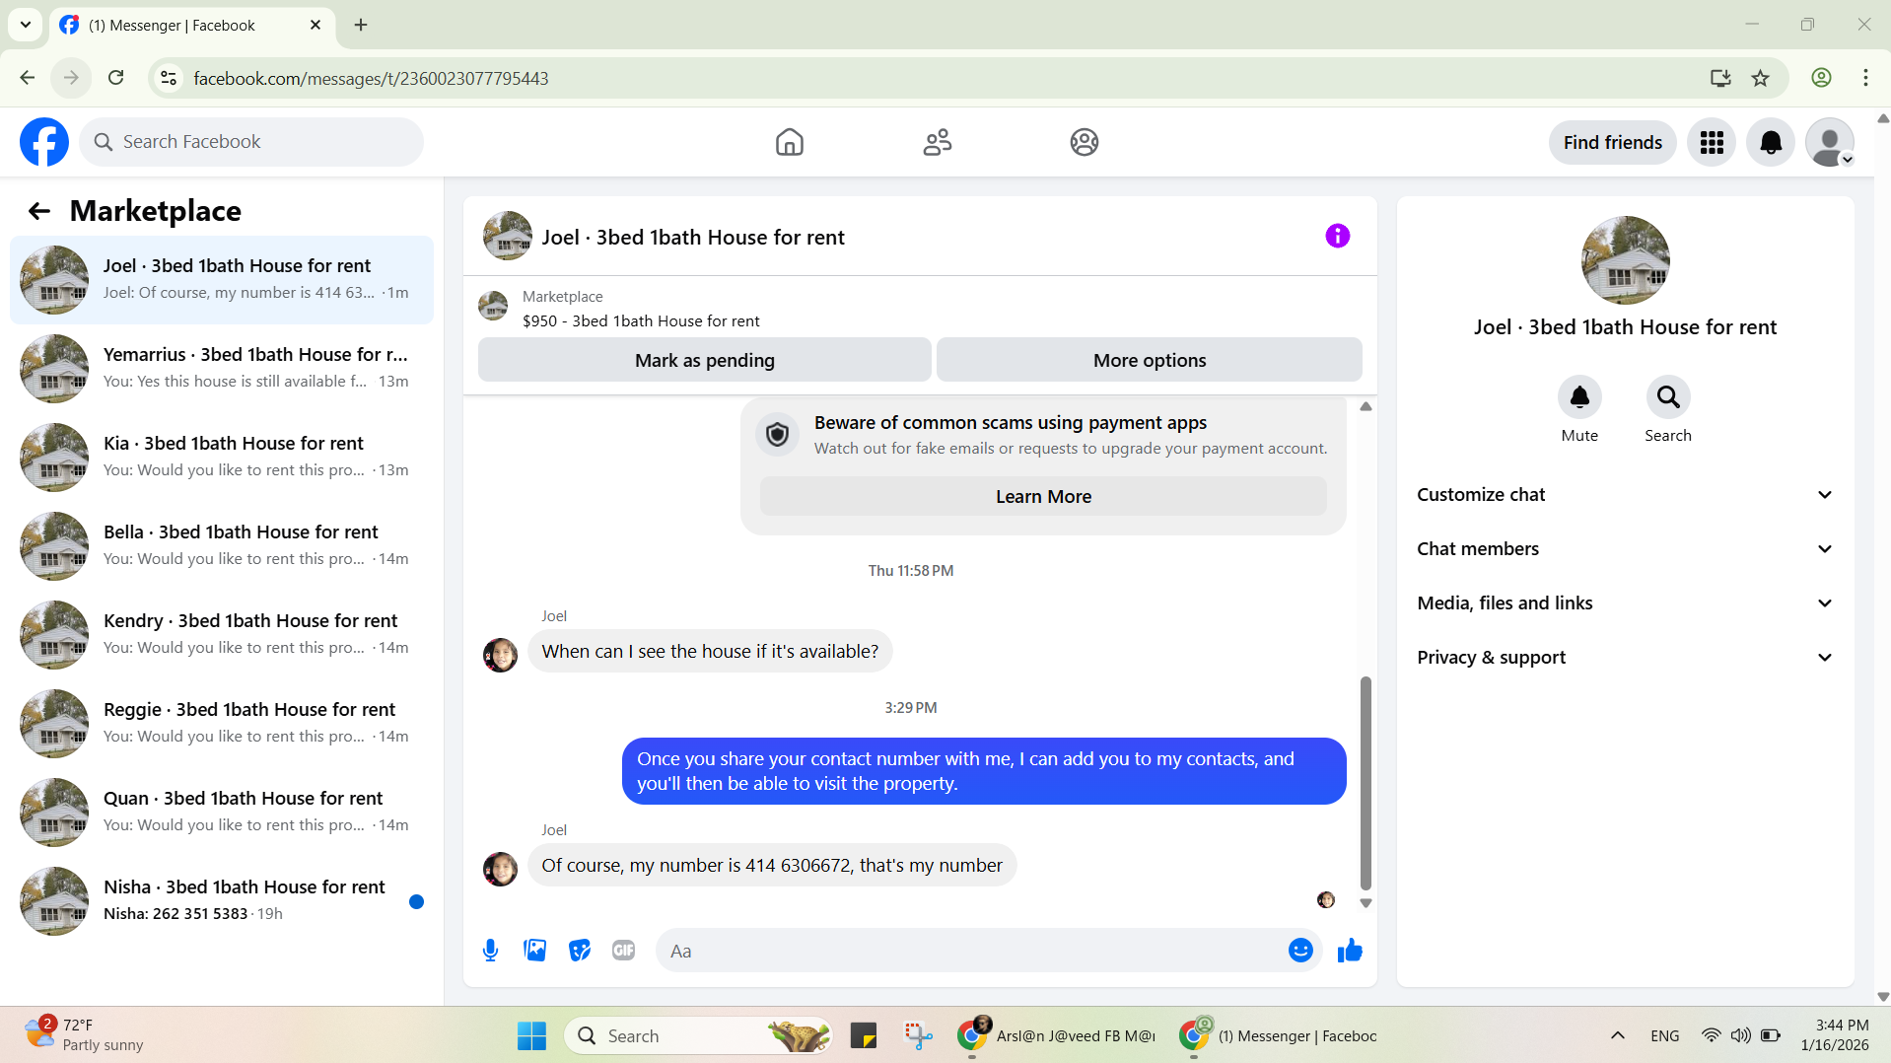Open the notifications bell in the header
The height and width of the screenshot is (1063, 1891).
click(1770, 143)
